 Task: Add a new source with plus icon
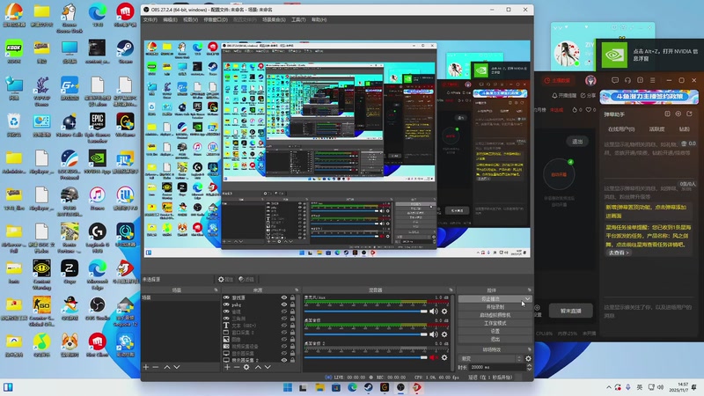point(227,367)
